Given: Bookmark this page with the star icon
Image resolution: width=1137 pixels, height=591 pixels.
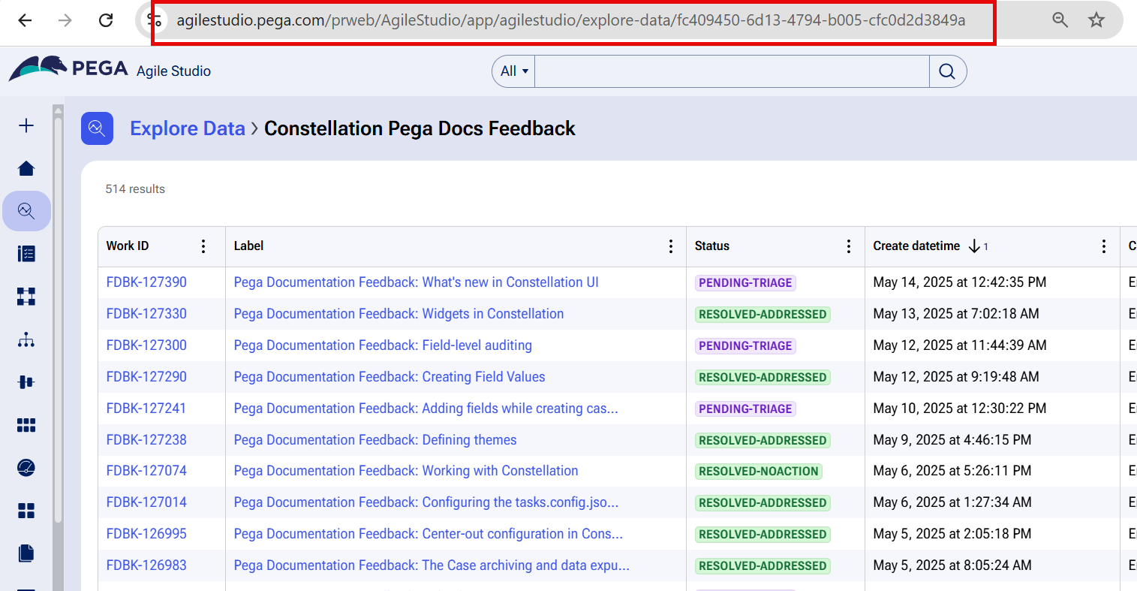Looking at the screenshot, I should coord(1096,20).
